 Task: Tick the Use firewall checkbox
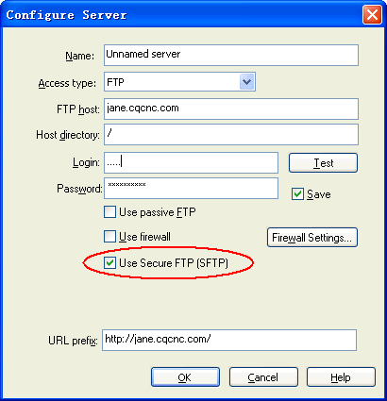[109, 236]
